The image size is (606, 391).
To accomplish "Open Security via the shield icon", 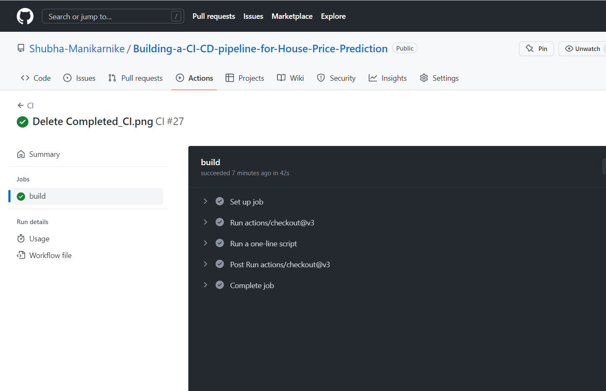I will [x=321, y=78].
